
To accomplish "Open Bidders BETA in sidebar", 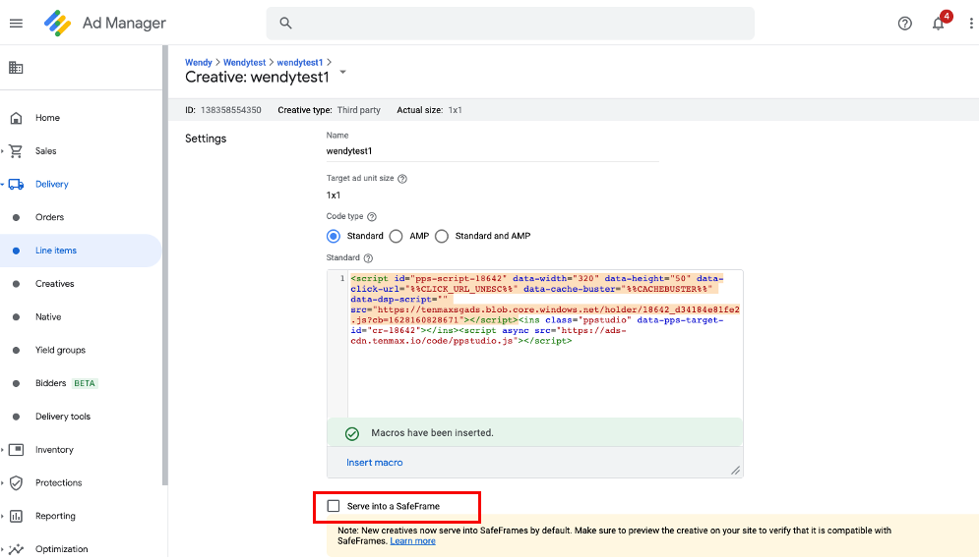I will pos(66,383).
